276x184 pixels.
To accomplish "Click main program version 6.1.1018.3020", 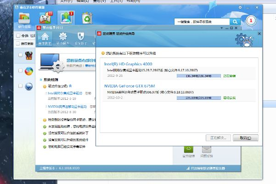I will pos(60,168).
